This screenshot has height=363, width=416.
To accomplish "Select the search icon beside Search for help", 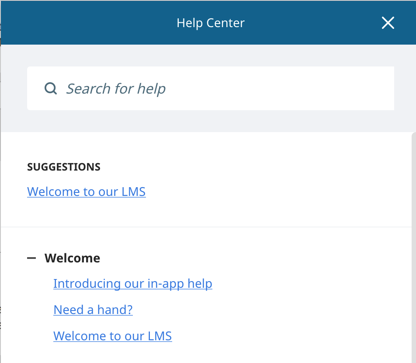I will (50, 88).
